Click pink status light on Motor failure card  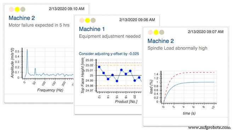click(x=11, y=9)
